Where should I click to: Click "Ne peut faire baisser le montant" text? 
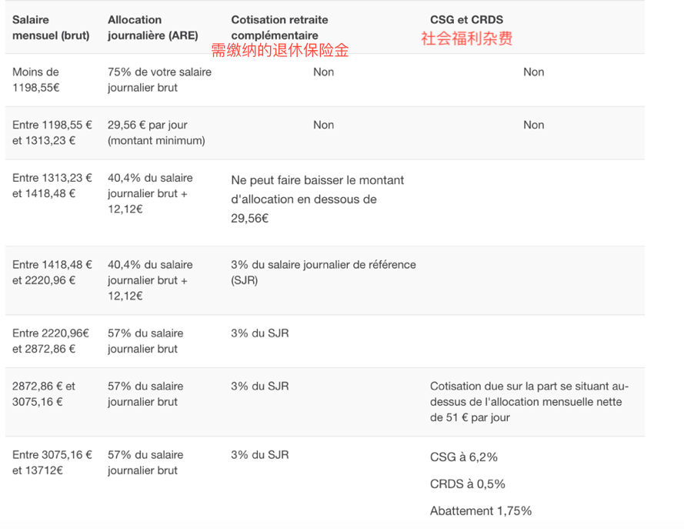click(x=317, y=180)
